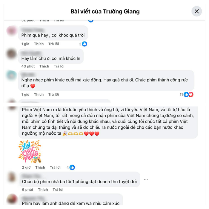Reply to the comment posted 6 phút ago

[x=58, y=190]
